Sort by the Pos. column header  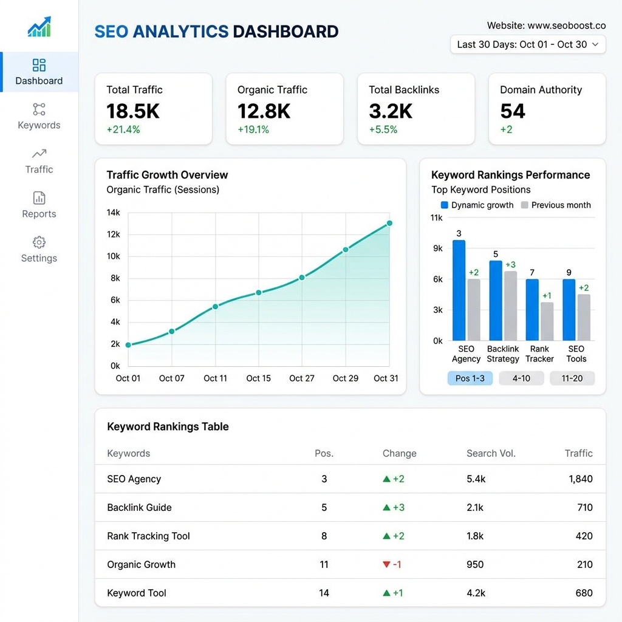pos(324,453)
